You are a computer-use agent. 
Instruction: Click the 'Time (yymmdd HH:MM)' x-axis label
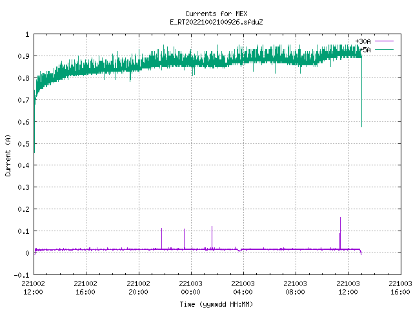(x=216, y=304)
